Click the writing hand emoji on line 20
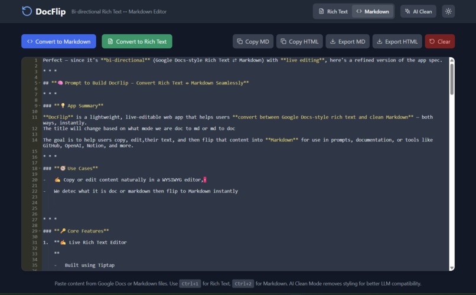The image size is (476, 295). pos(57,180)
